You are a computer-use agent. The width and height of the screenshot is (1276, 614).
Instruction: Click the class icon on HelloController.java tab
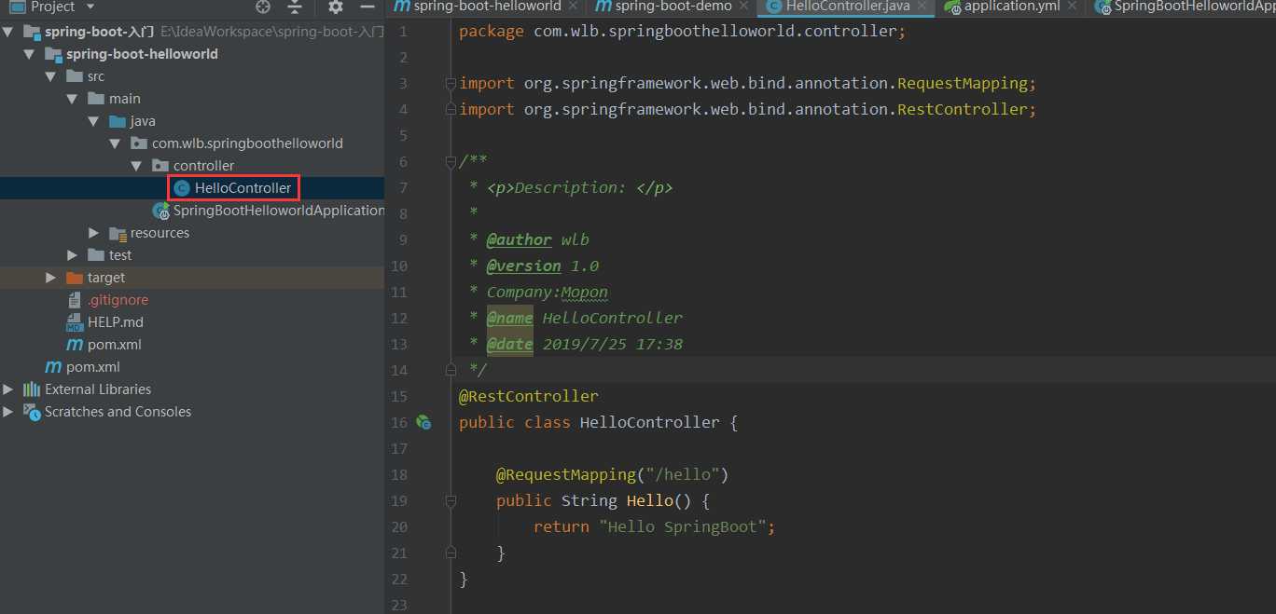774,7
